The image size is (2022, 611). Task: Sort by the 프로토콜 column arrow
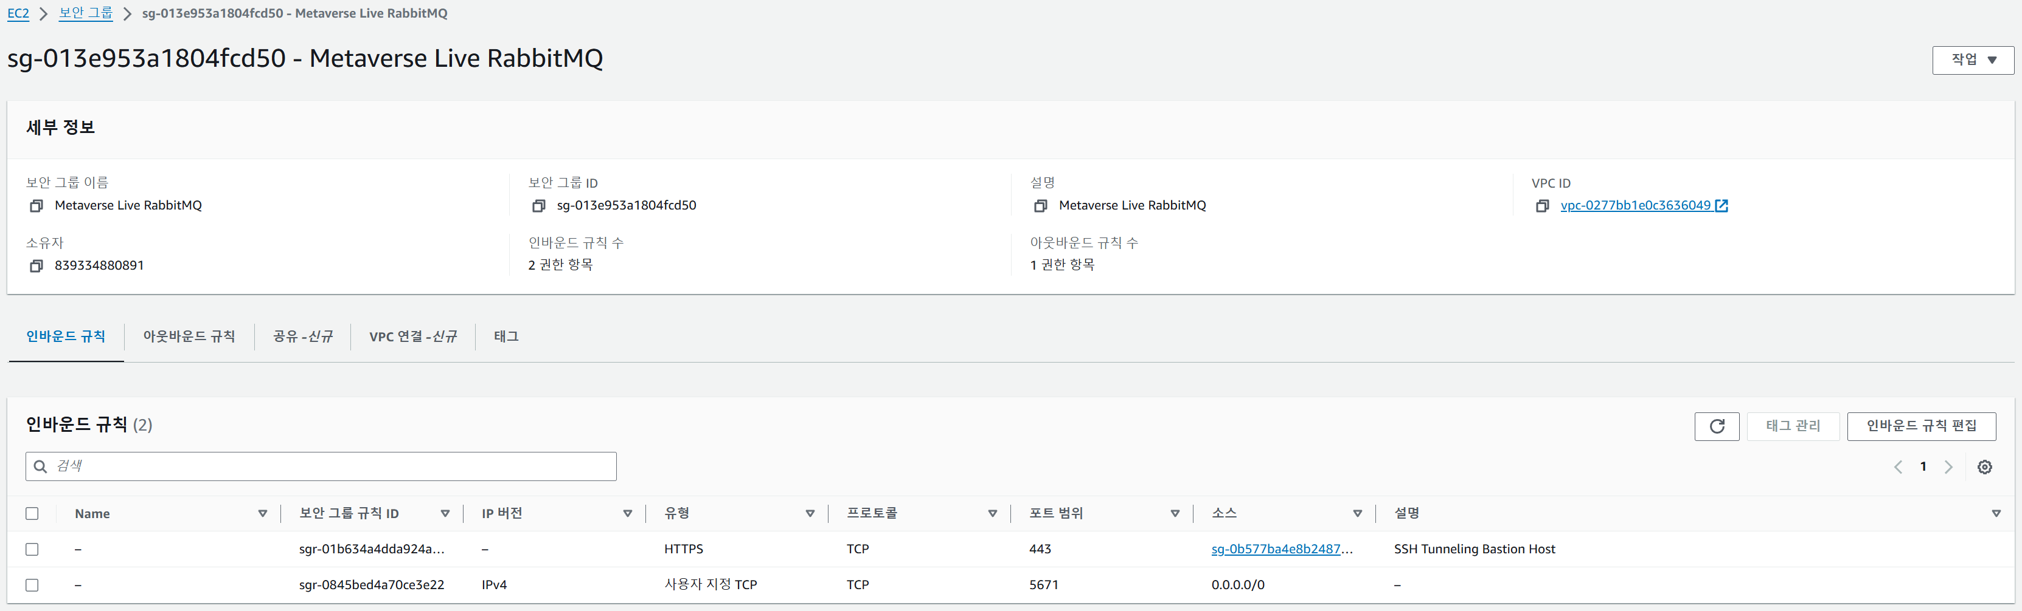pyautogui.click(x=992, y=514)
